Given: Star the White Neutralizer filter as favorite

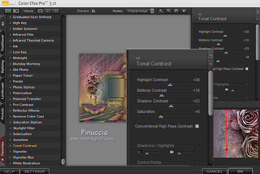Looking at the screenshot, I should coord(10,163).
